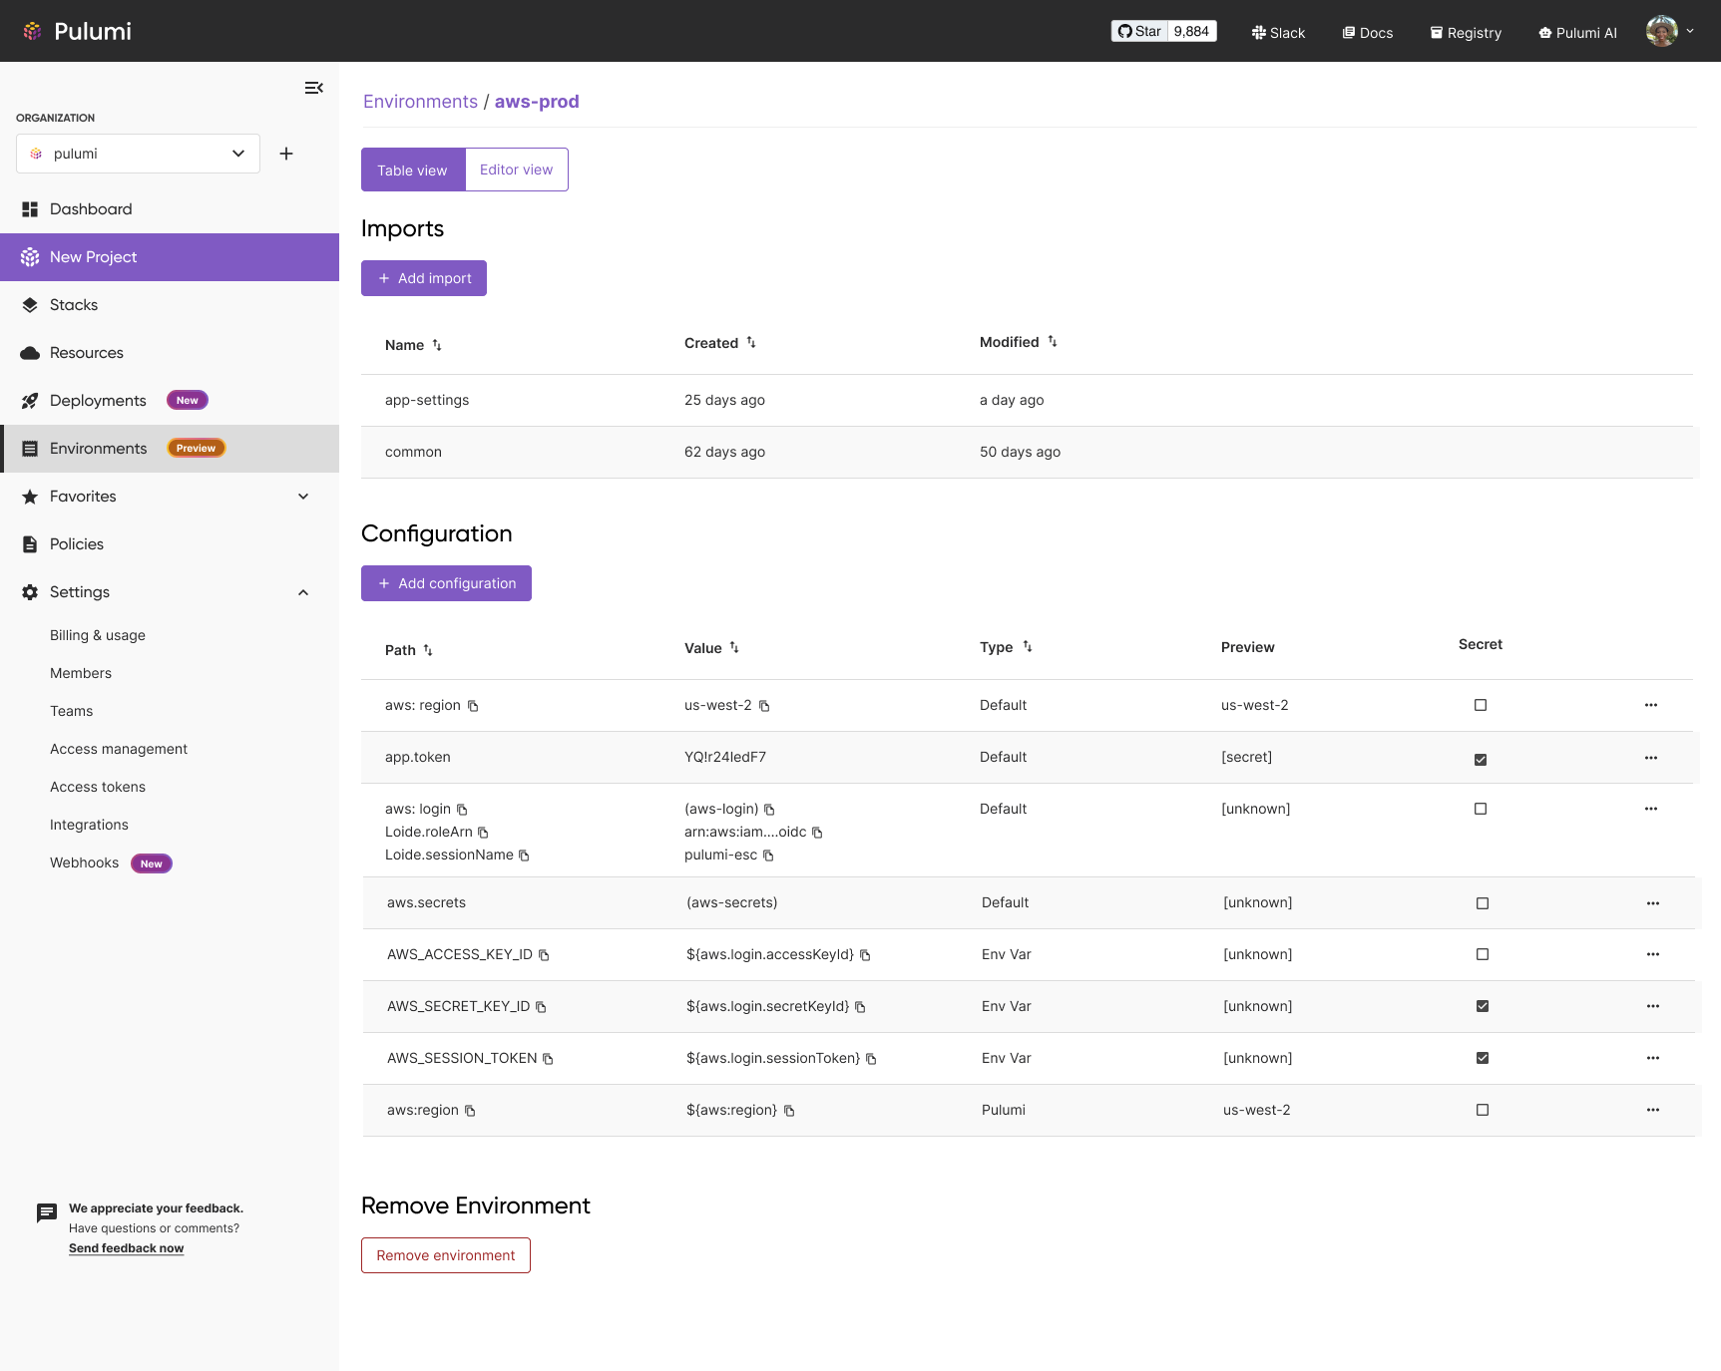Screen dimensions: 1721x1371
Task: Click Add configuration button
Action: 446,583
